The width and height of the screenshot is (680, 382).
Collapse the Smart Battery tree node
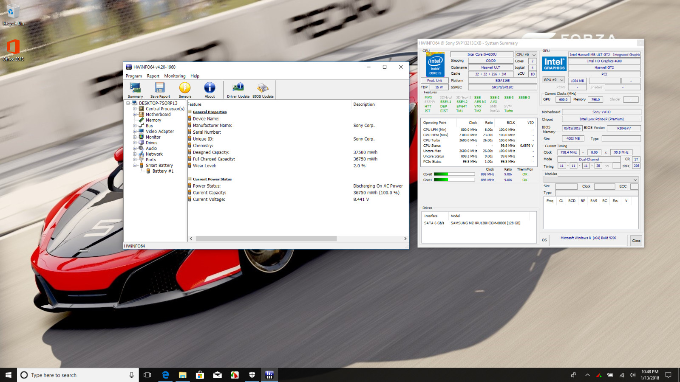[135, 166]
